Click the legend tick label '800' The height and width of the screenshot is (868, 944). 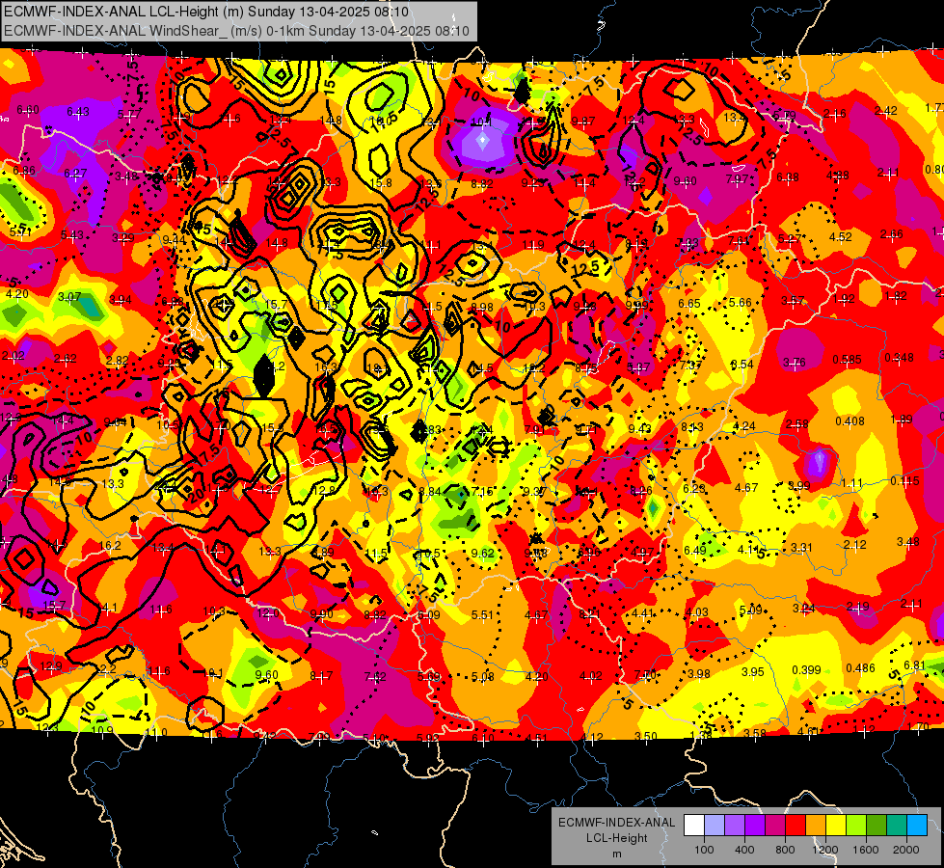coord(785,850)
